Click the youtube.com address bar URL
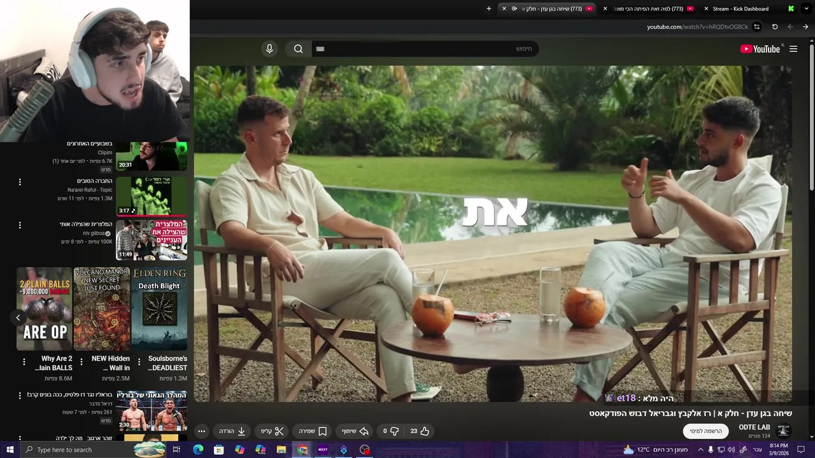 point(697,27)
